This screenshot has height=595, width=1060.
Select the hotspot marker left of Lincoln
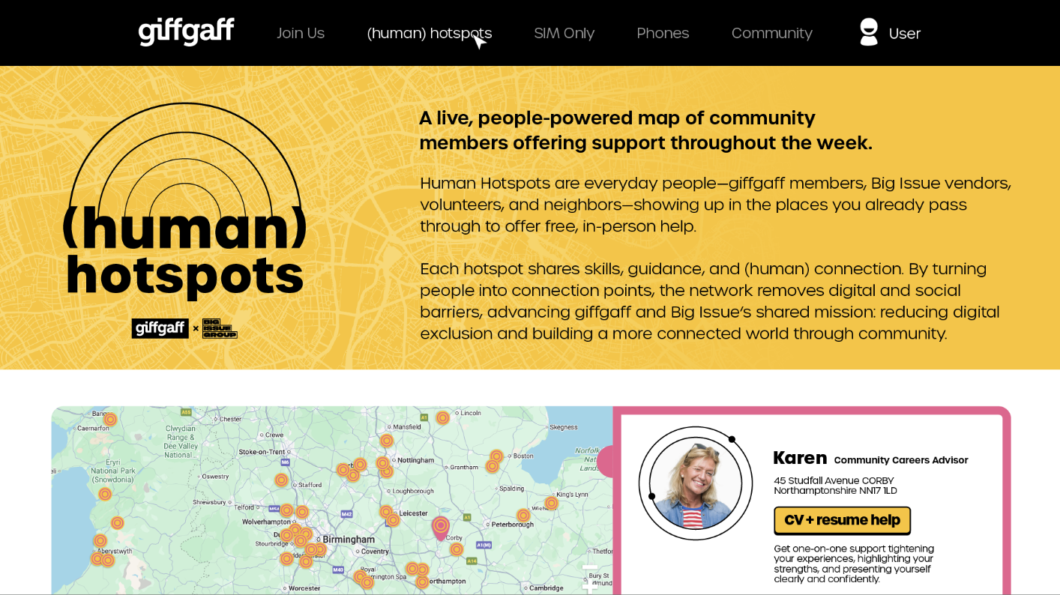[443, 417]
